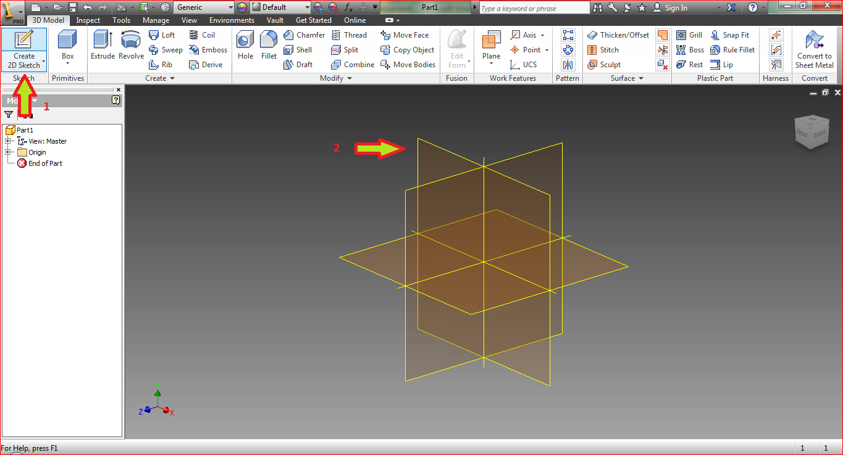Open the Create panel dropdown arrow
843x455 pixels.
tap(172, 78)
